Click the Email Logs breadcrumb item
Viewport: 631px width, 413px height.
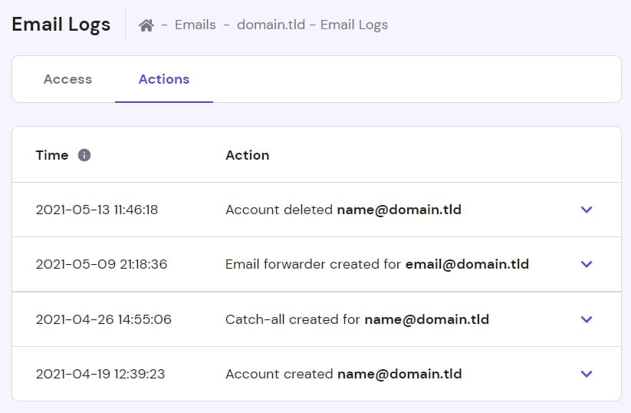[x=354, y=25]
